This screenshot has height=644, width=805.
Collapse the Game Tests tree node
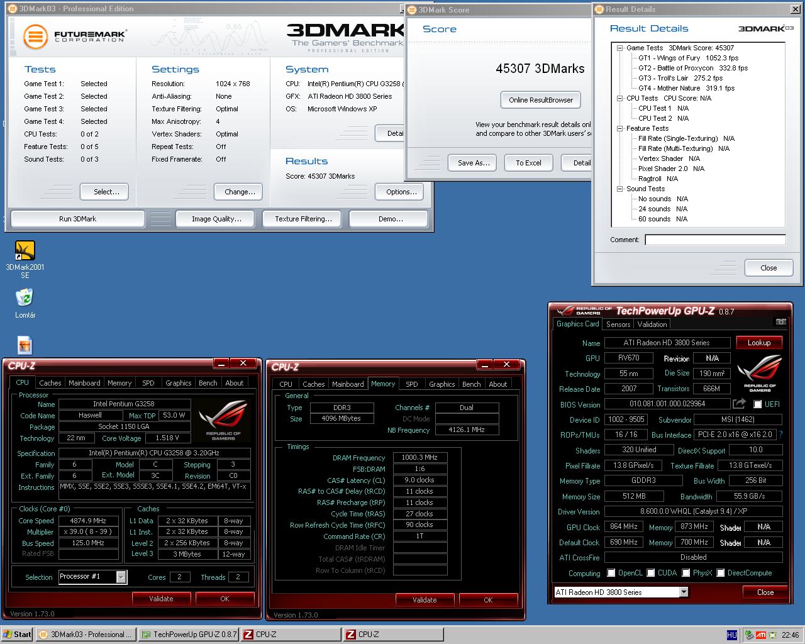tap(619, 48)
